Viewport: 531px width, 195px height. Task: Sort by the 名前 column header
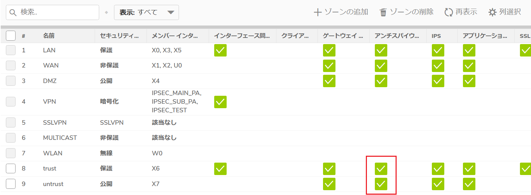coord(49,35)
